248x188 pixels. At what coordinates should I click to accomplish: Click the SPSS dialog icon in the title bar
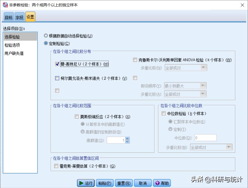(5, 5)
